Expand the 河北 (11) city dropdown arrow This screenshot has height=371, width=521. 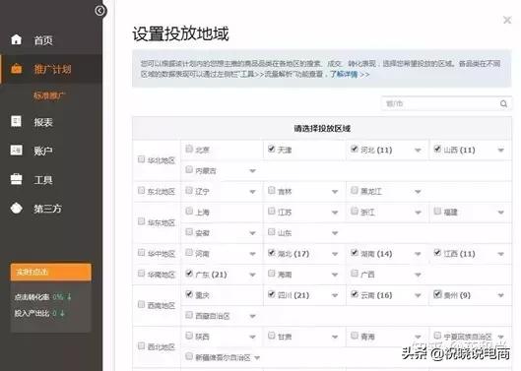418,151
